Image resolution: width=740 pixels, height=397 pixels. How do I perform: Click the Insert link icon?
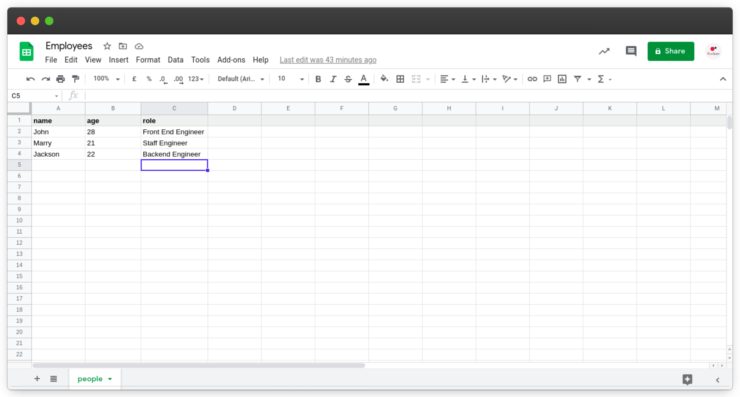click(x=532, y=79)
